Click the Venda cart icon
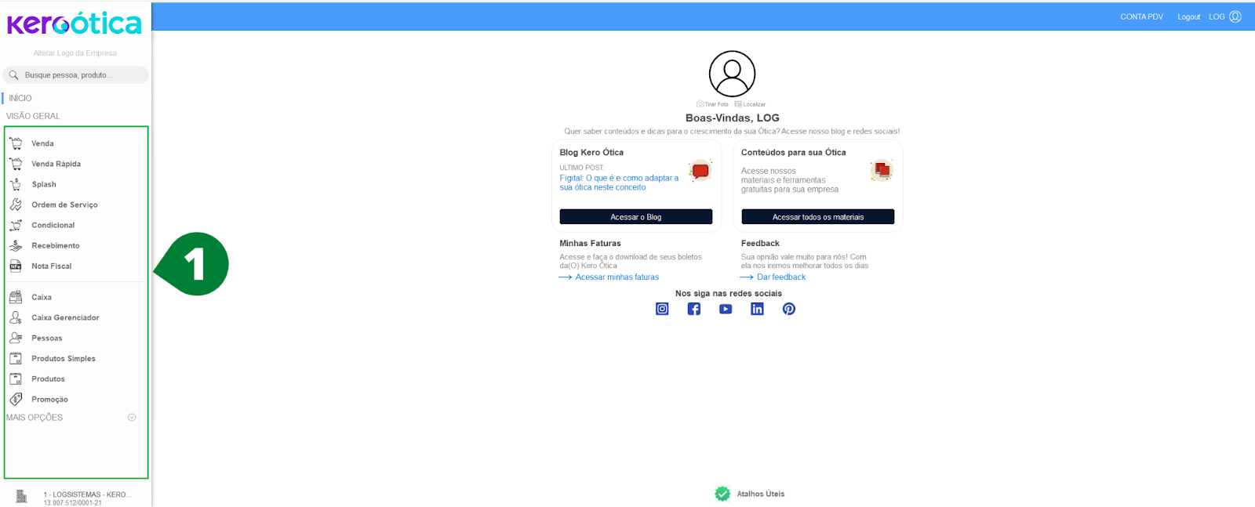The height and width of the screenshot is (507, 1255). (16, 143)
